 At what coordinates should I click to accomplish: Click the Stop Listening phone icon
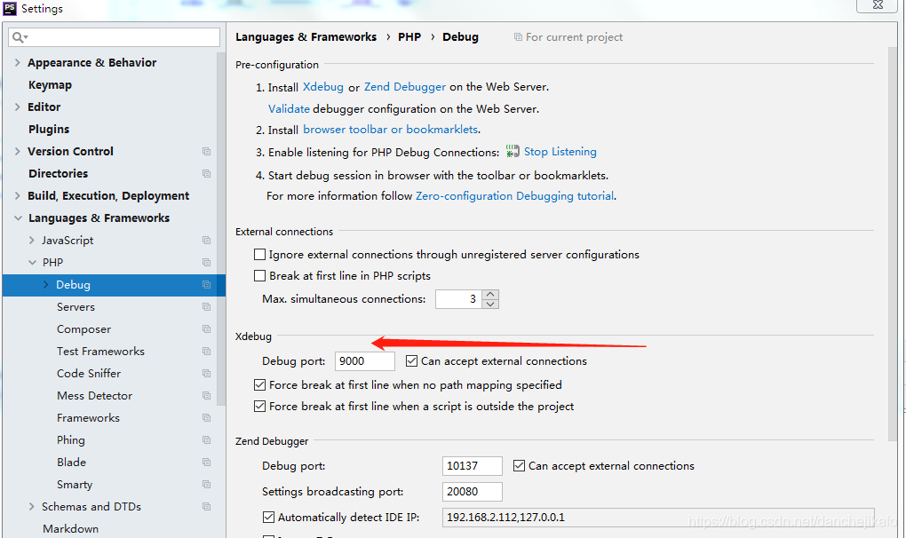513,151
